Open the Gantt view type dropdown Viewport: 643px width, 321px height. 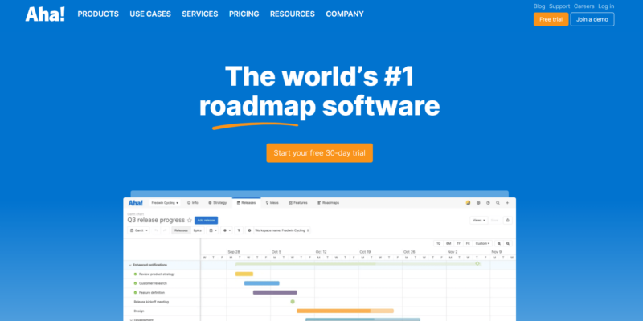pos(138,230)
